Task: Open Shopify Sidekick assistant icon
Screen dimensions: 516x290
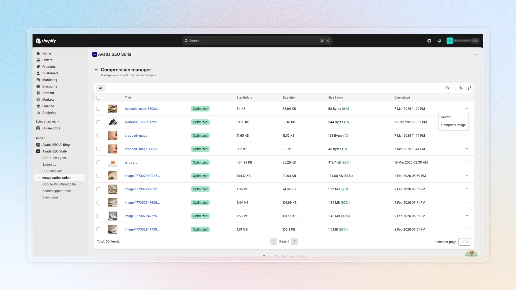Action: (429, 41)
